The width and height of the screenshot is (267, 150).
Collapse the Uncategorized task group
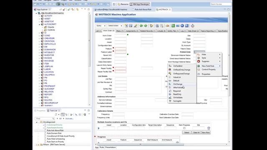37,122
